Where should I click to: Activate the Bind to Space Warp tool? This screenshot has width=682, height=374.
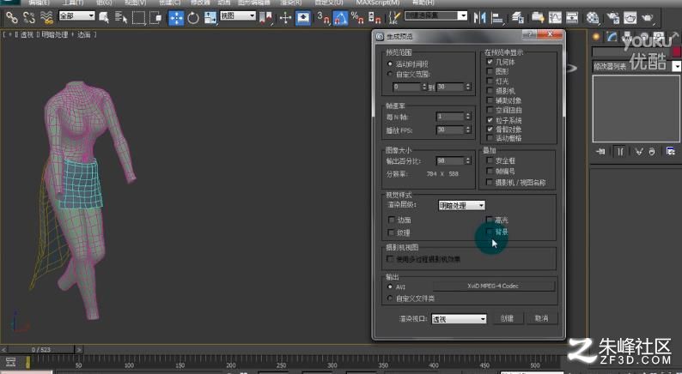click(46, 18)
